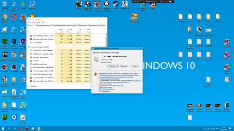Switch to the 'Подробности' tab

coord(93,25)
